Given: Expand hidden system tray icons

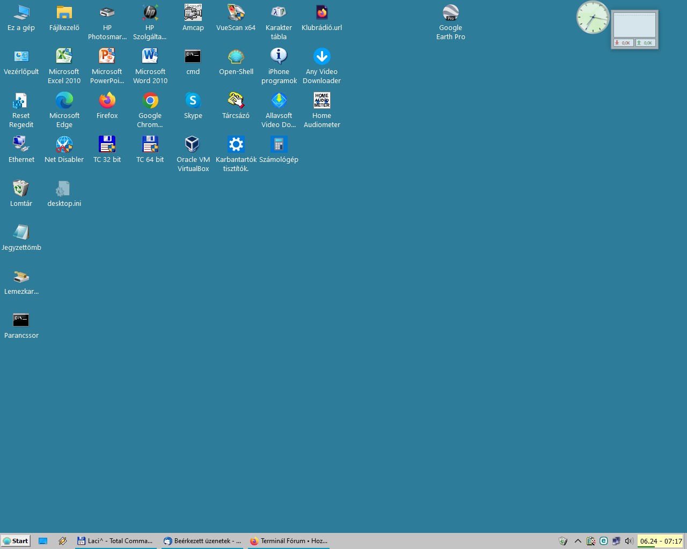Looking at the screenshot, I should click(578, 541).
